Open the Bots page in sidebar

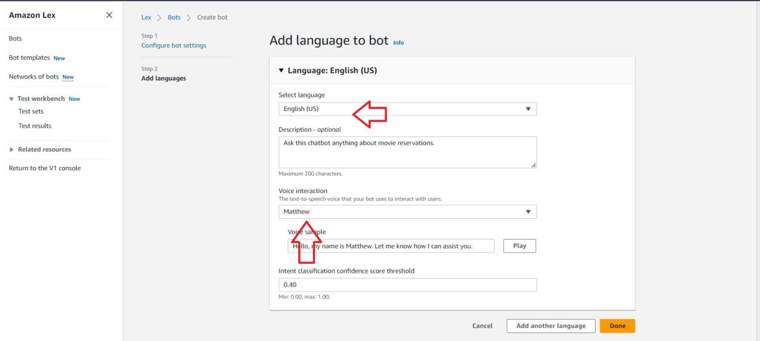coord(15,38)
